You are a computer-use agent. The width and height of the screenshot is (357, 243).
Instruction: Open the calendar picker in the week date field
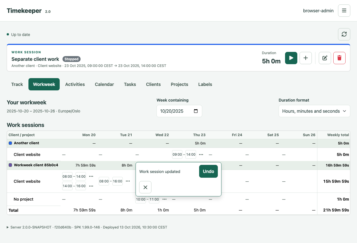(x=196, y=111)
